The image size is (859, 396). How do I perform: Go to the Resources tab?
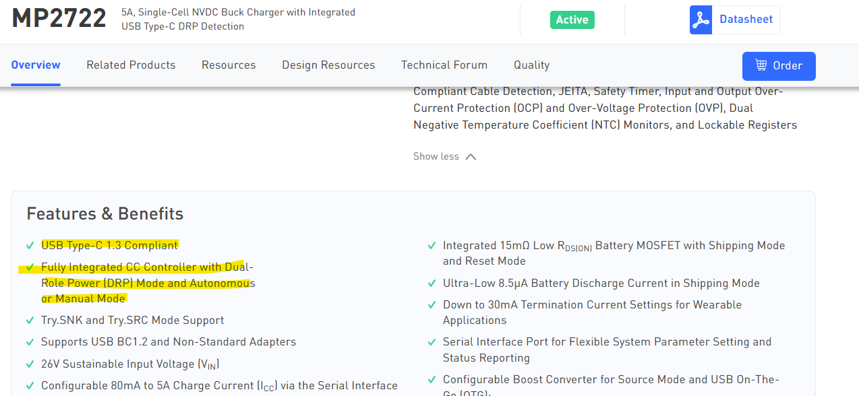[229, 65]
